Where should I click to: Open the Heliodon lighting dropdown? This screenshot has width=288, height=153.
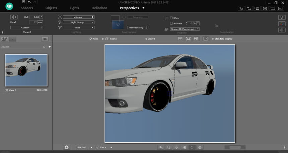pyautogui.click(x=79, y=17)
